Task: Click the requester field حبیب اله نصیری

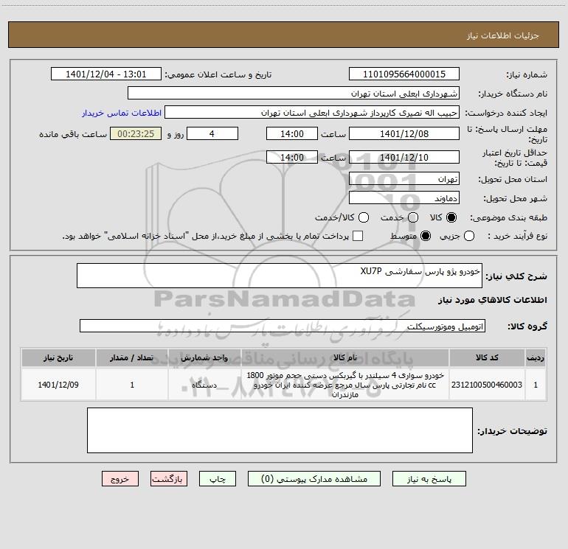Action: click(312, 113)
